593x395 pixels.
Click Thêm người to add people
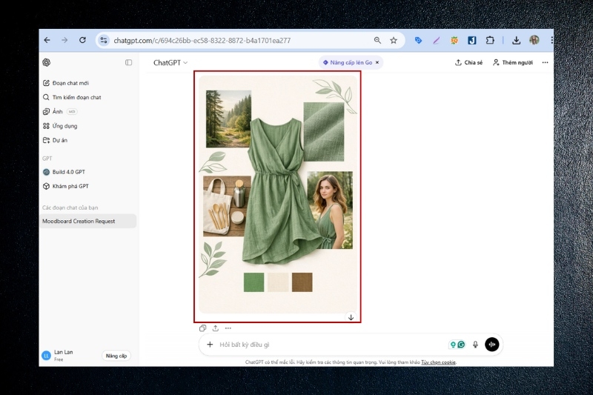coord(513,63)
